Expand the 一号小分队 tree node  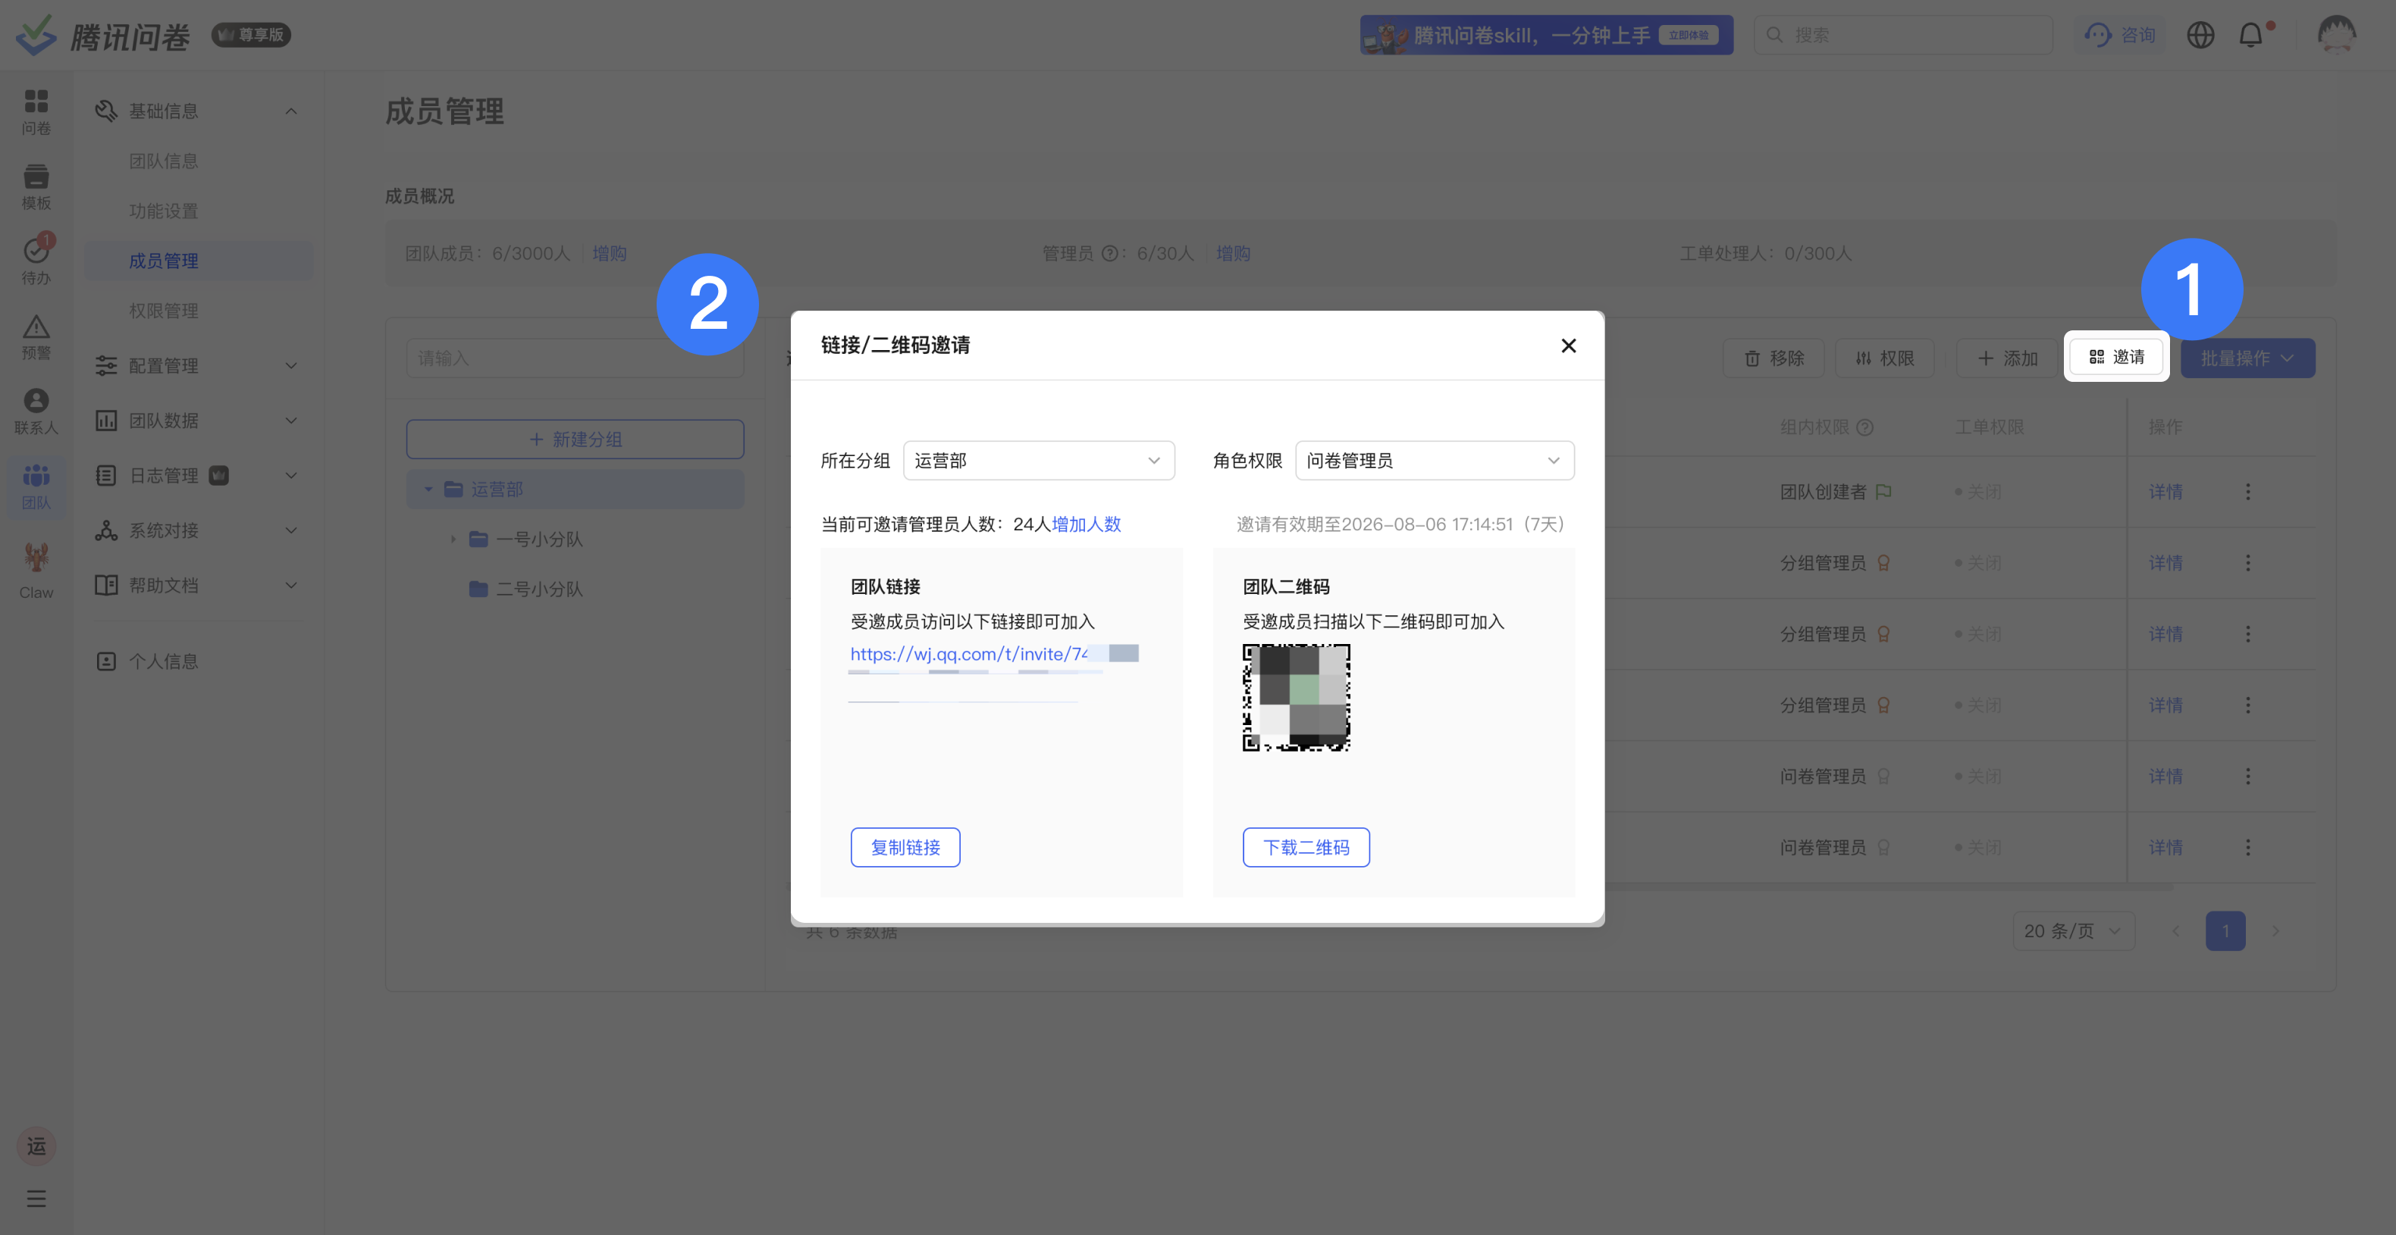[453, 540]
